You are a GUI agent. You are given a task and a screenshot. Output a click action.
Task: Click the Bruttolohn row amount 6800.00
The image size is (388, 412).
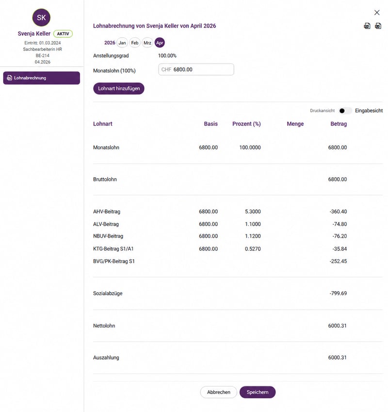click(x=338, y=179)
